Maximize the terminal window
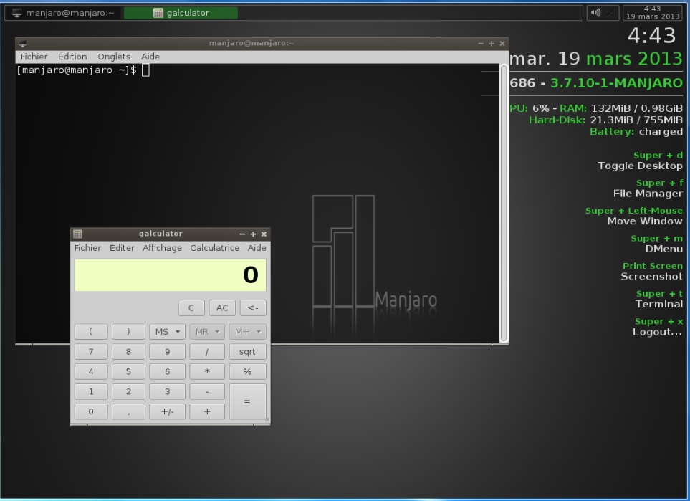This screenshot has width=690, height=501. click(x=492, y=43)
